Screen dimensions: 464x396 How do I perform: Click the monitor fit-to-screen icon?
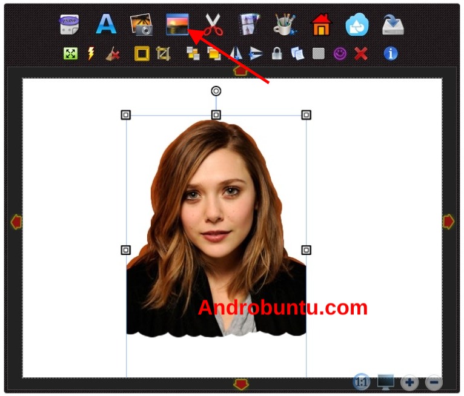click(x=386, y=382)
